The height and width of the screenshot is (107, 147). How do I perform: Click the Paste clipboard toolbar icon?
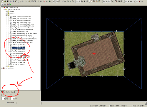click(x=16, y=1)
